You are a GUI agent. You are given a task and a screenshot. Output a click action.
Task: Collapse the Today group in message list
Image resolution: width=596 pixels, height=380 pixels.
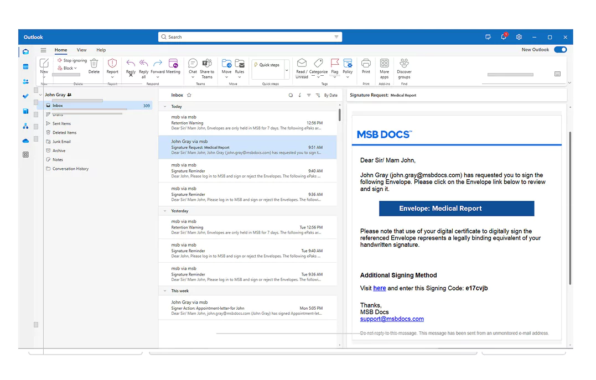click(164, 106)
